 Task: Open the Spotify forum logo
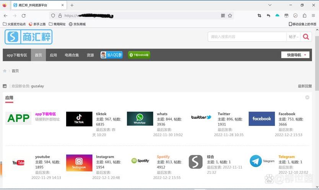(140, 161)
